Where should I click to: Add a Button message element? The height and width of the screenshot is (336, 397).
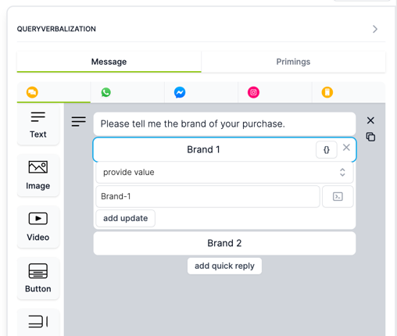pyautogui.click(x=38, y=278)
